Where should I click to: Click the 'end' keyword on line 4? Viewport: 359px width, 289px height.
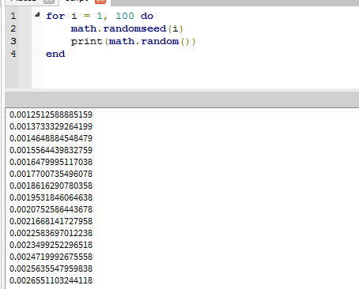coord(55,54)
